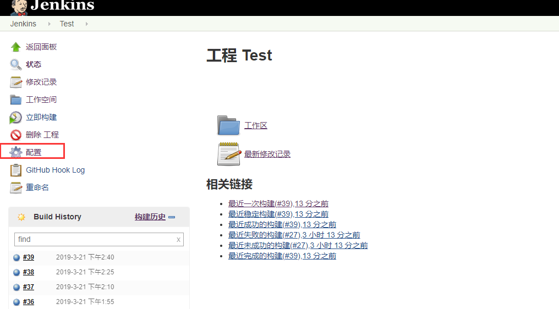Open 状态 in the sidebar
Image resolution: width=559 pixels, height=309 pixels.
(x=34, y=64)
